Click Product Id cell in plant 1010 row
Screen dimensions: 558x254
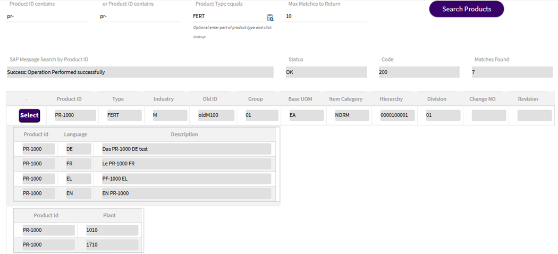click(48, 230)
